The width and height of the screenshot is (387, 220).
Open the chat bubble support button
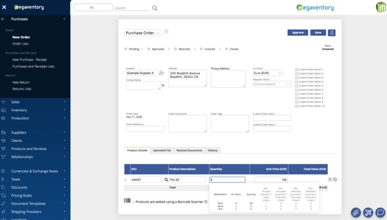click(380, 212)
